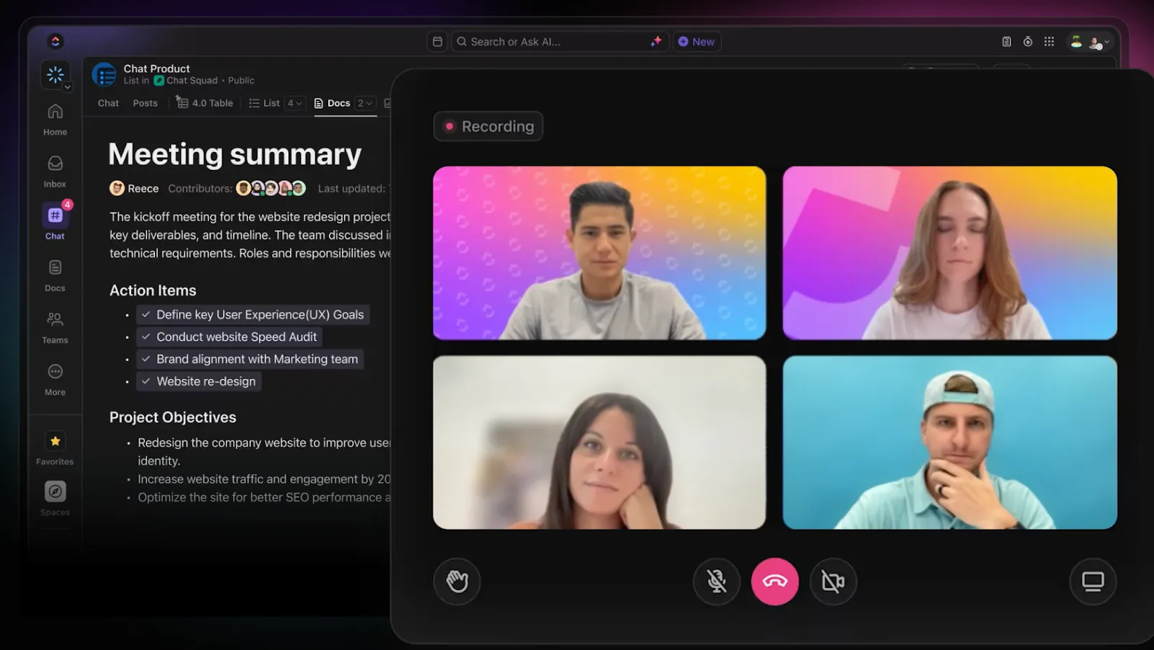The height and width of the screenshot is (650, 1154).
Task: Open the Chat Squad space link
Action: click(186, 81)
